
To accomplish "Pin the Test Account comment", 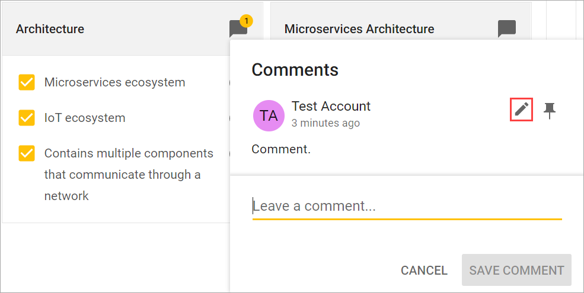I will [550, 110].
